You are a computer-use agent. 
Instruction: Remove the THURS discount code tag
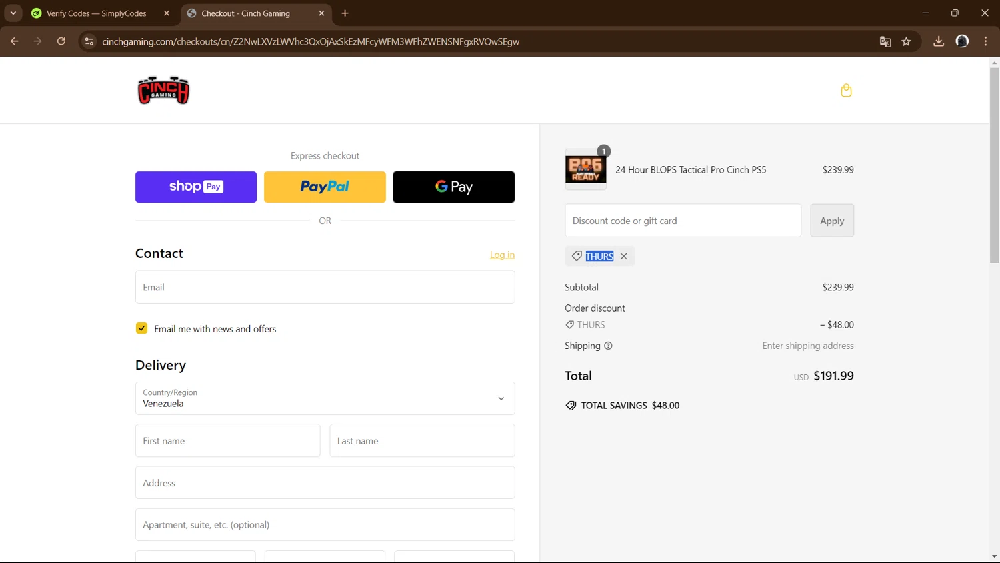[624, 256]
